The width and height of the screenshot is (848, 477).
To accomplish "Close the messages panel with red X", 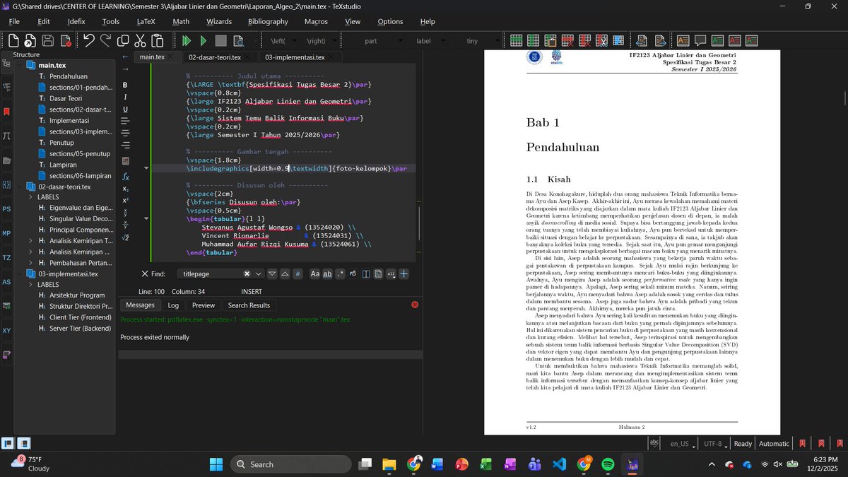I will pyautogui.click(x=415, y=305).
